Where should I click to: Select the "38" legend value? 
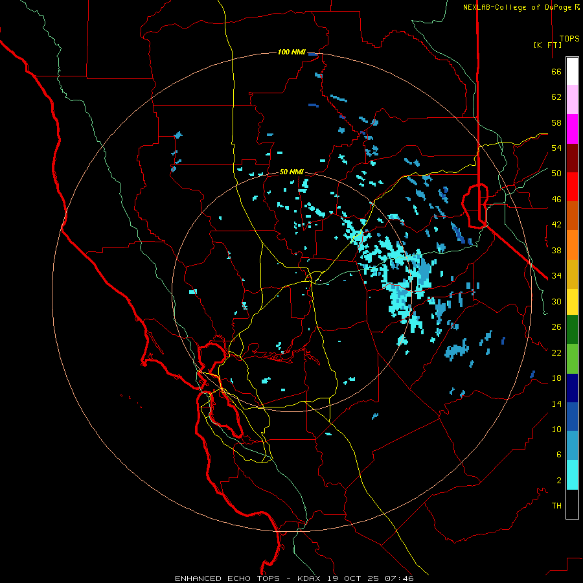[556, 250]
